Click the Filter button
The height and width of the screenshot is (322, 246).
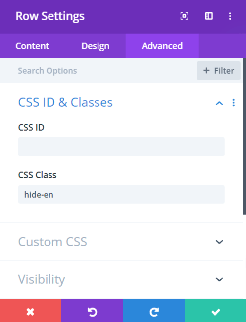coord(219,71)
